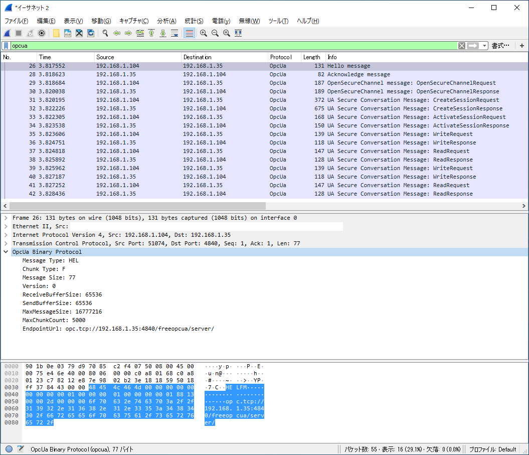Toggle auto-scroll during live capture

pyautogui.click(x=174, y=33)
